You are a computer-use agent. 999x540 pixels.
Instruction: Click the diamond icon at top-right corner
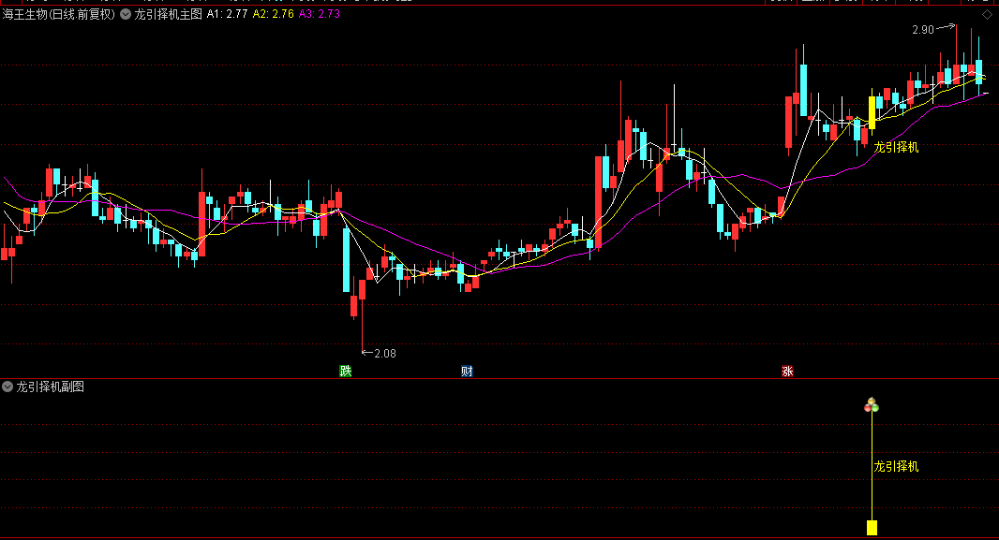coord(987,15)
